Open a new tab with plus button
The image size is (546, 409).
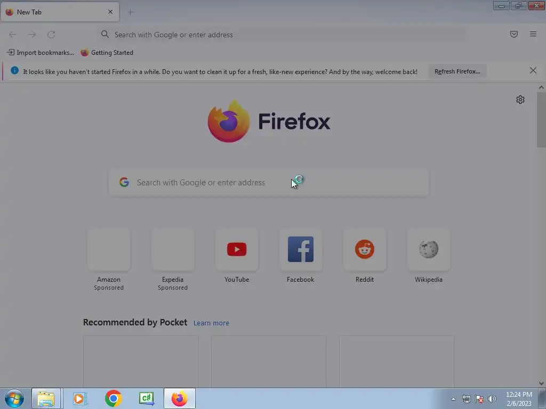point(131,12)
